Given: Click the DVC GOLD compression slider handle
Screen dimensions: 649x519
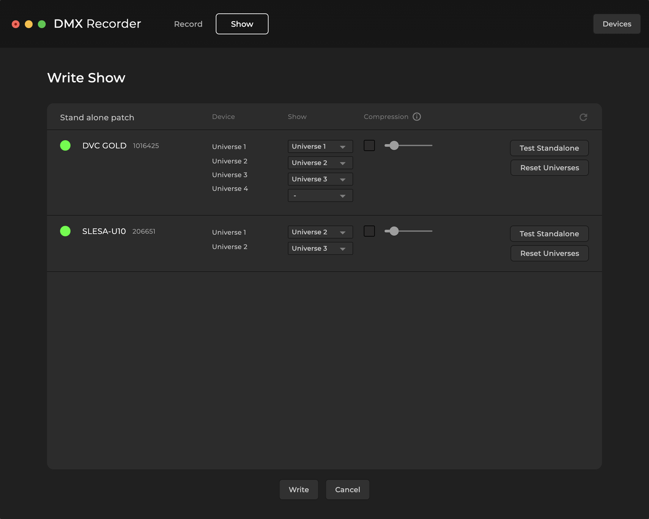Looking at the screenshot, I should (x=394, y=146).
